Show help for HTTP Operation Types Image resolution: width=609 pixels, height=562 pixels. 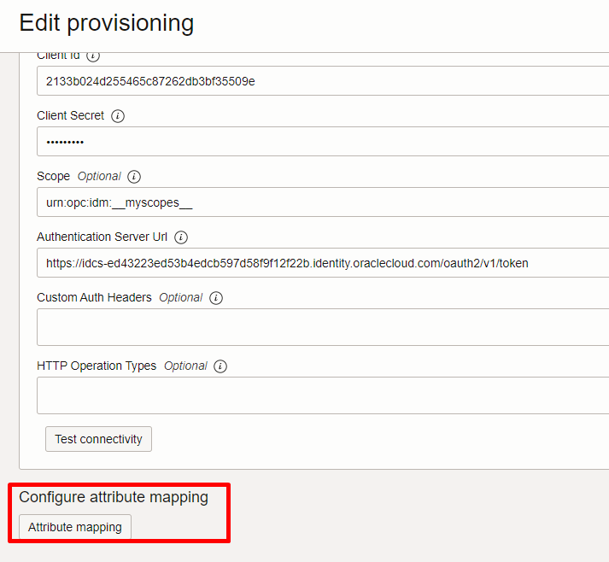220,366
